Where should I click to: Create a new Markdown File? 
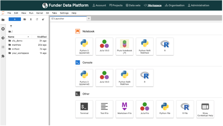[124, 109]
